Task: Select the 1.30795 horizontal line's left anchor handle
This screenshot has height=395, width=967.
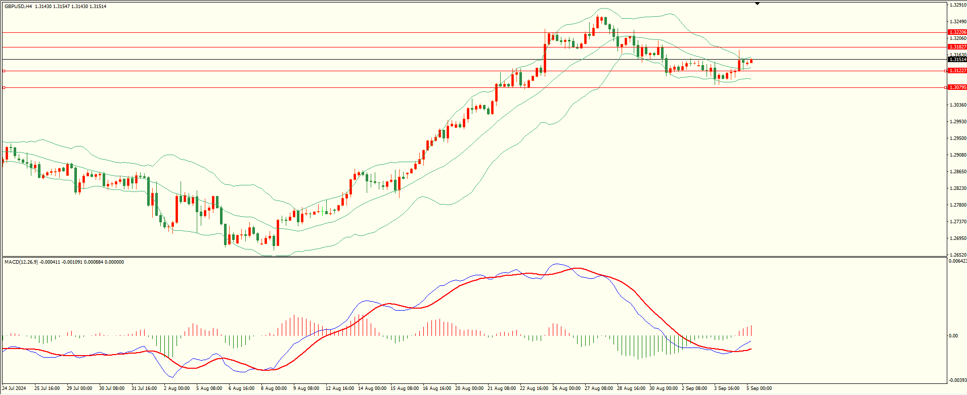Action: 4,87
